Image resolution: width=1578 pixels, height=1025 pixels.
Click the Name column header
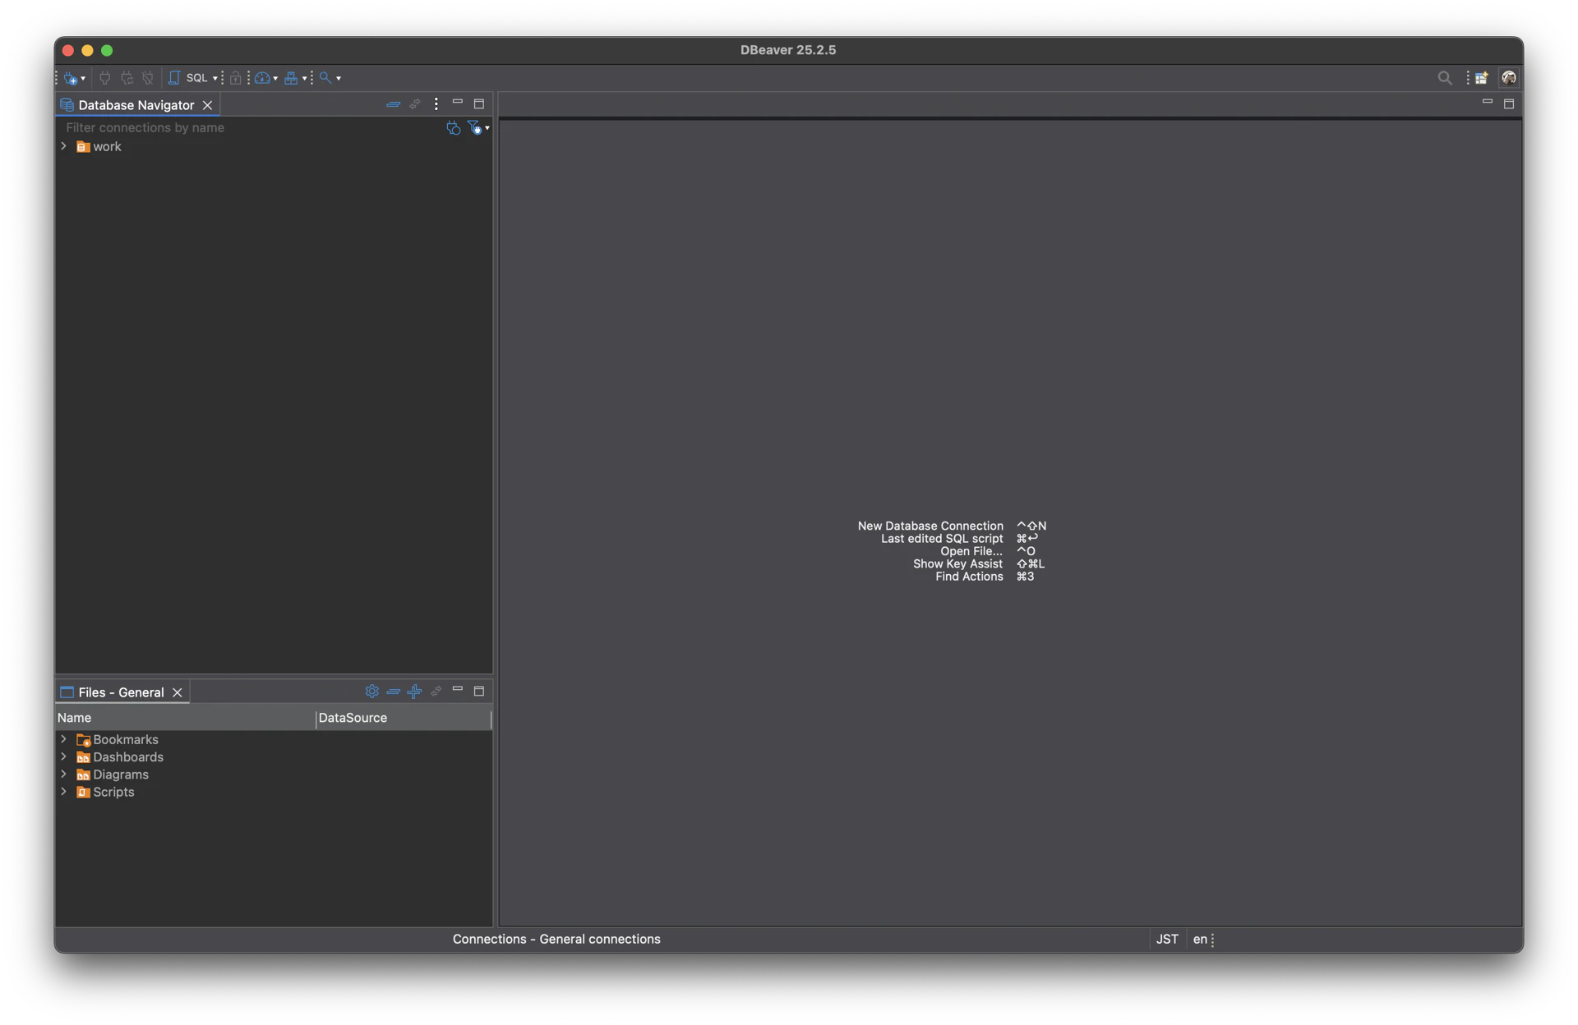(185, 718)
